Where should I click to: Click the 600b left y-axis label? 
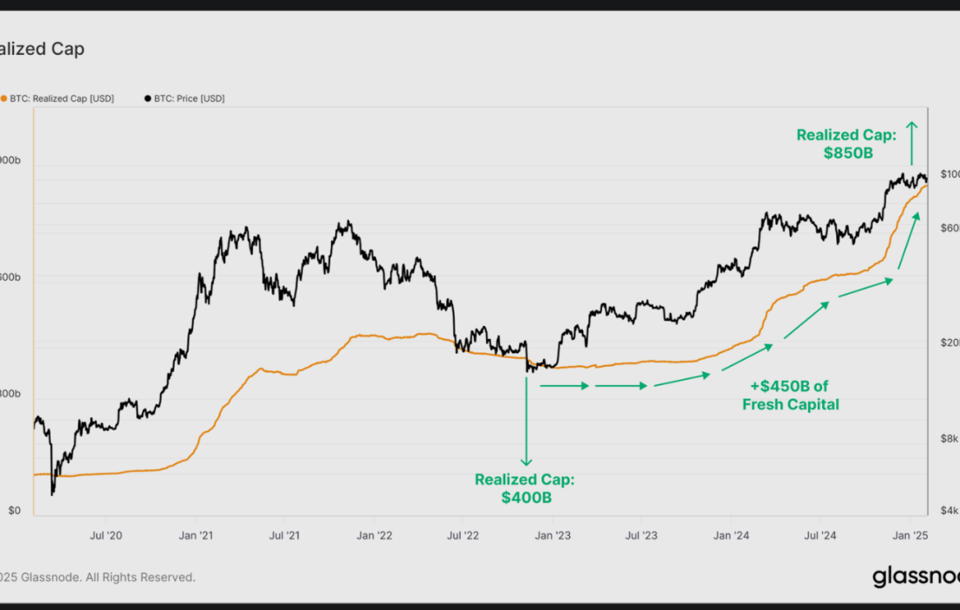pyautogui.click(x=8, y=277)
